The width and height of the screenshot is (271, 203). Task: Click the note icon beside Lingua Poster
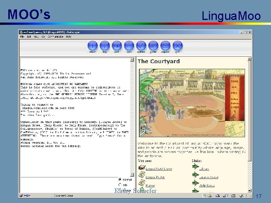142,175
